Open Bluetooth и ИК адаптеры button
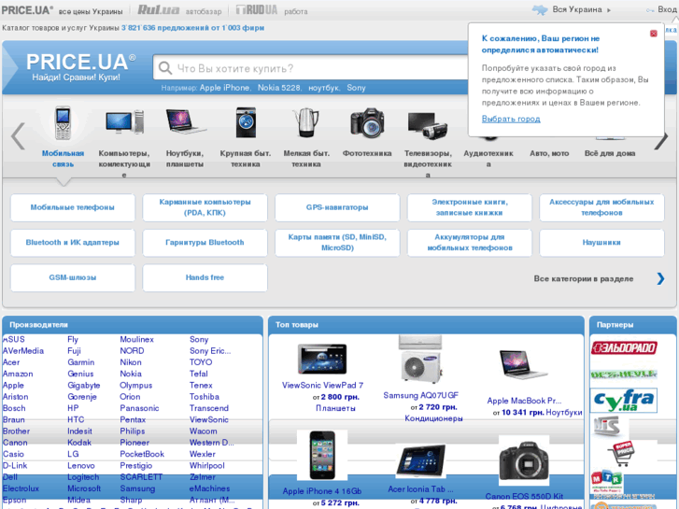Image resolution: width=679 pixels, height=509 pixels. [x=72, y=243]
